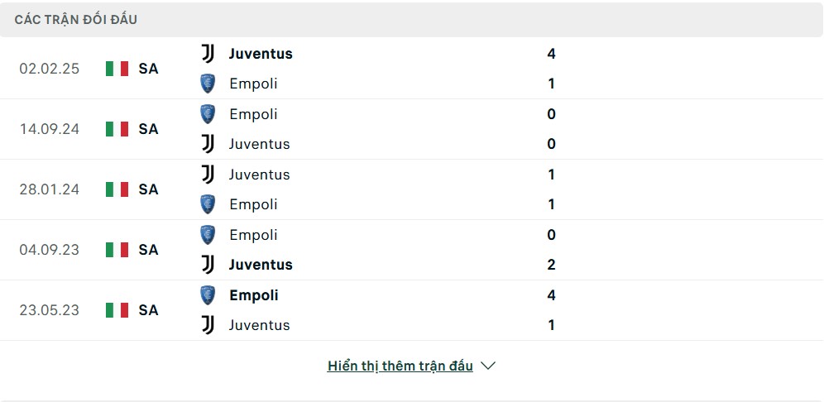This screenshot has width=824, height=402.
Task: Expand more matches with chevron arrow
Action: pos(488,366)
